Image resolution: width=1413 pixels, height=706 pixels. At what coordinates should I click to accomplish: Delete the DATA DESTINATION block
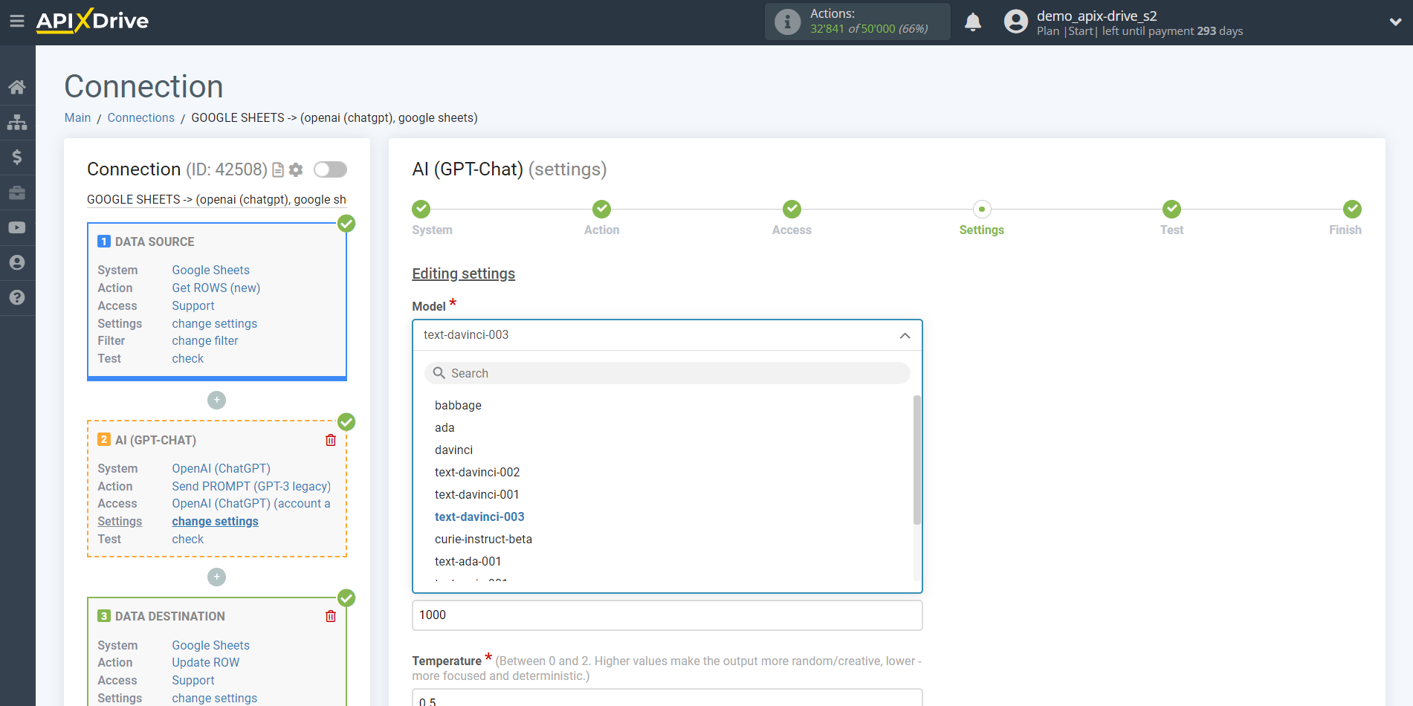(331, 616)
